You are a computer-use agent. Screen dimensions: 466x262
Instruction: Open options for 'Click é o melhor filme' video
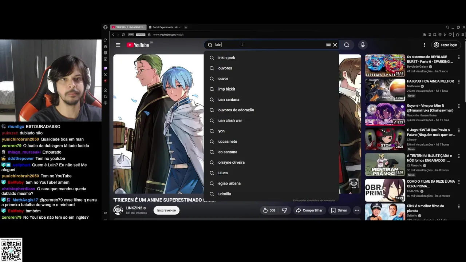[x=459, y=206]
